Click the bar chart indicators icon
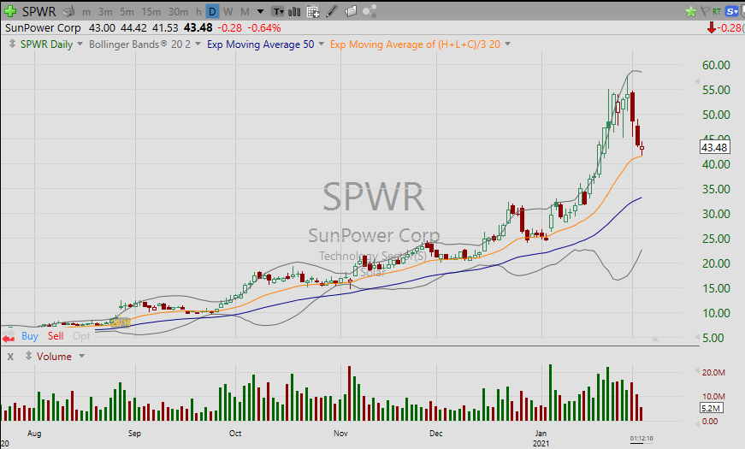Viewport: 745px width, 449px height. pos(294,11)
